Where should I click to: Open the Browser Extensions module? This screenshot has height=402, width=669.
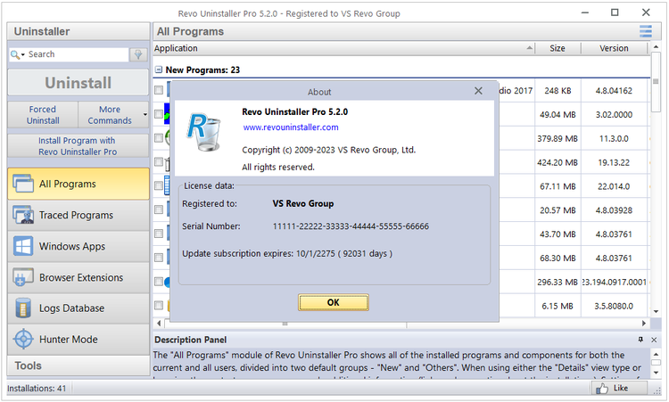click(78, 277)
